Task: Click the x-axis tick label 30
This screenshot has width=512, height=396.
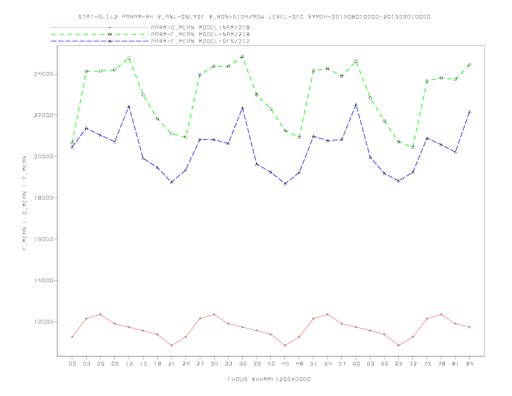Action: pyautogui.click(x=214, y=364)
